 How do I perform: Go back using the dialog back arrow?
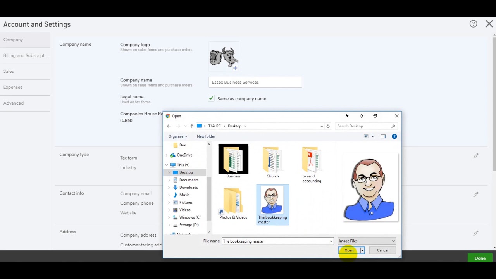pos(169,126)
